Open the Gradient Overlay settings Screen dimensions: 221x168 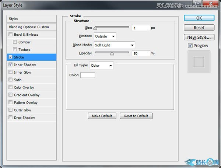coord(27,95)
